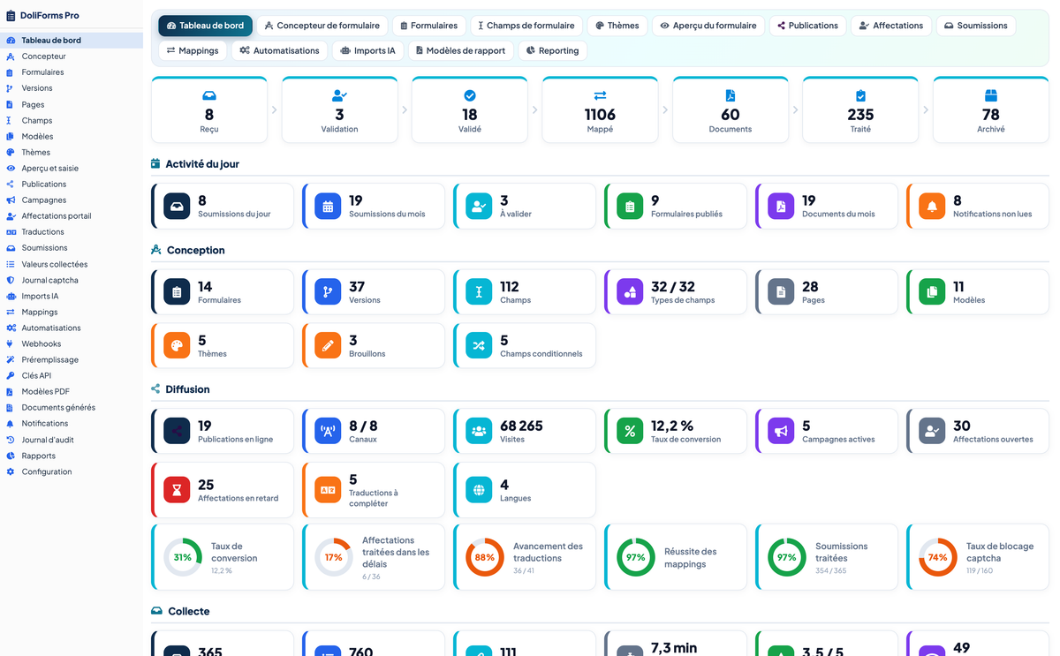Open the Visites 68 265 stat card
The width and height of the screenshot is (1060, 656).
525,431
